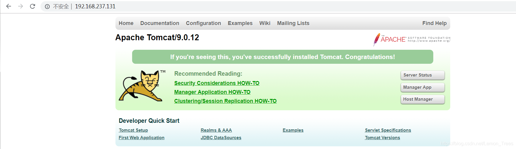Open Manager Application HOW-TO link
Viewport: 516px width, 149px height.
[212, 92]
